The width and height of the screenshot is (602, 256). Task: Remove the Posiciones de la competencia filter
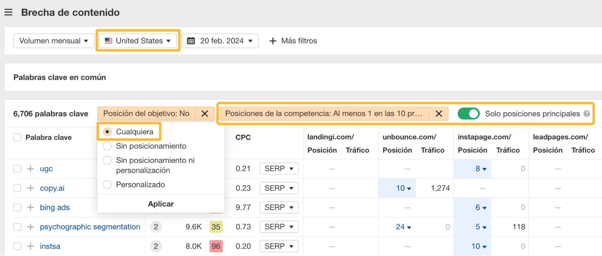[439, 114]
